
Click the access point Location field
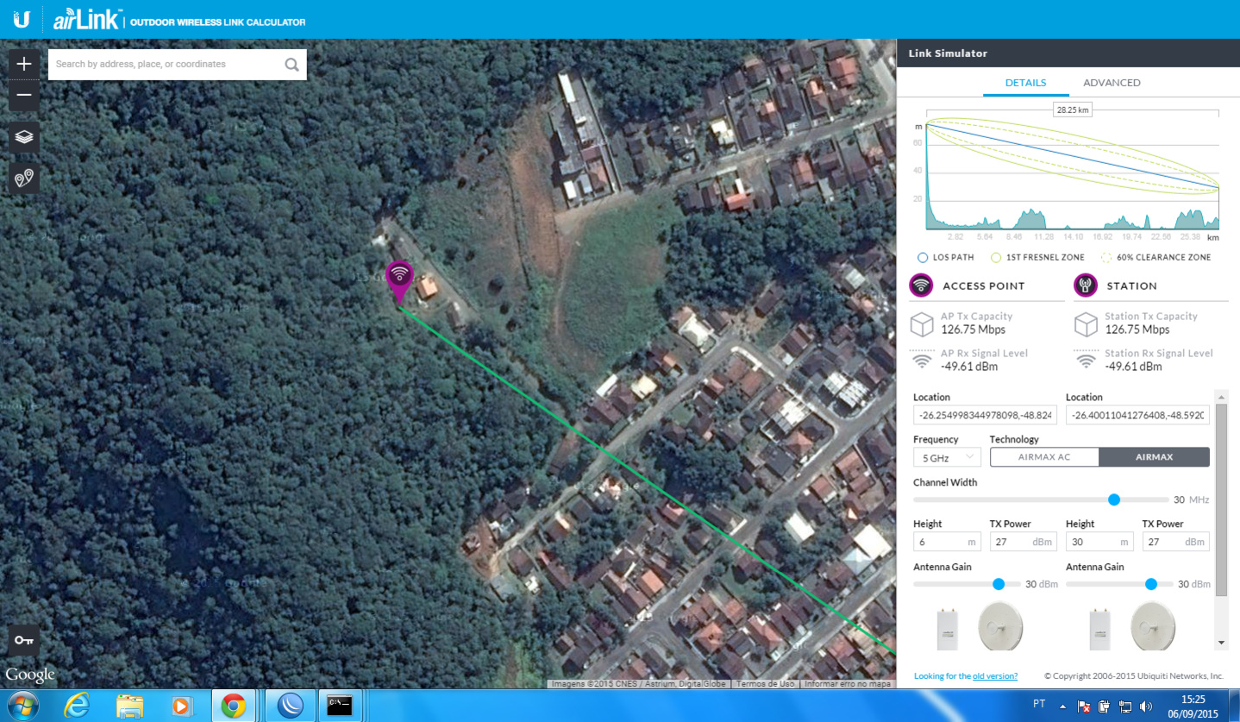point(985,415)
